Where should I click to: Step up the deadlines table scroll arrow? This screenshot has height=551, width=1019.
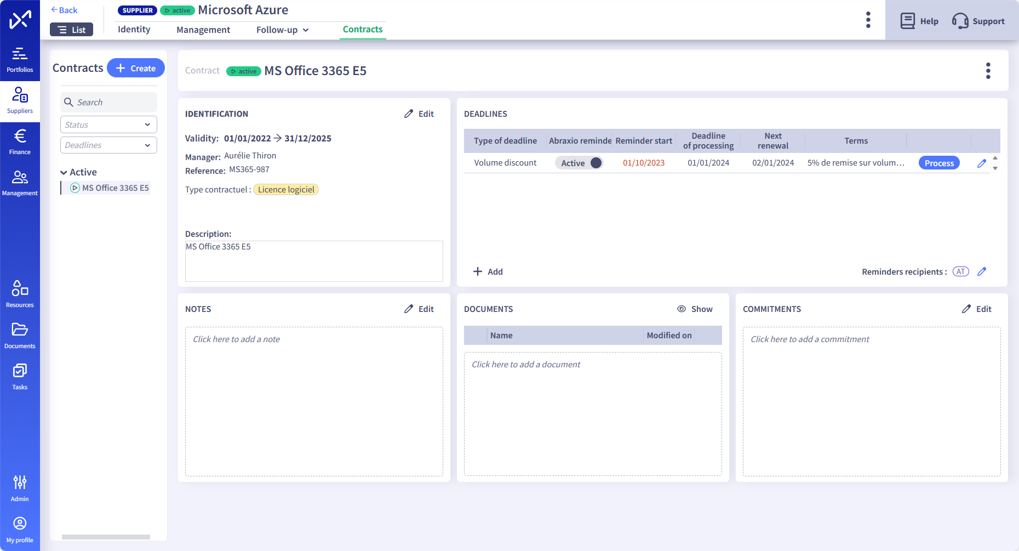pyautogui.click(x=995, y=158)
